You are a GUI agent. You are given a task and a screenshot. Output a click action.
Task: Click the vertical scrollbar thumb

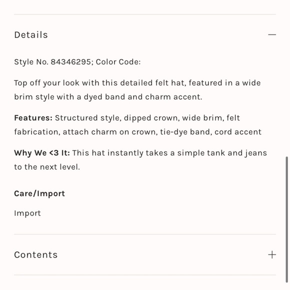point(286,219)
